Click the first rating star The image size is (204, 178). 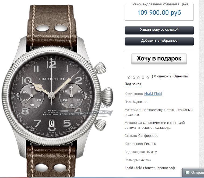point(129,77)
